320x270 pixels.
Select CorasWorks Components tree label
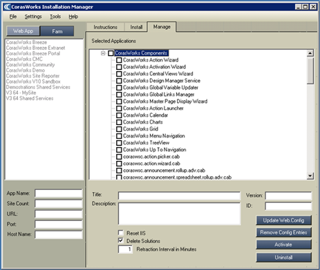[x=141, y=53]
